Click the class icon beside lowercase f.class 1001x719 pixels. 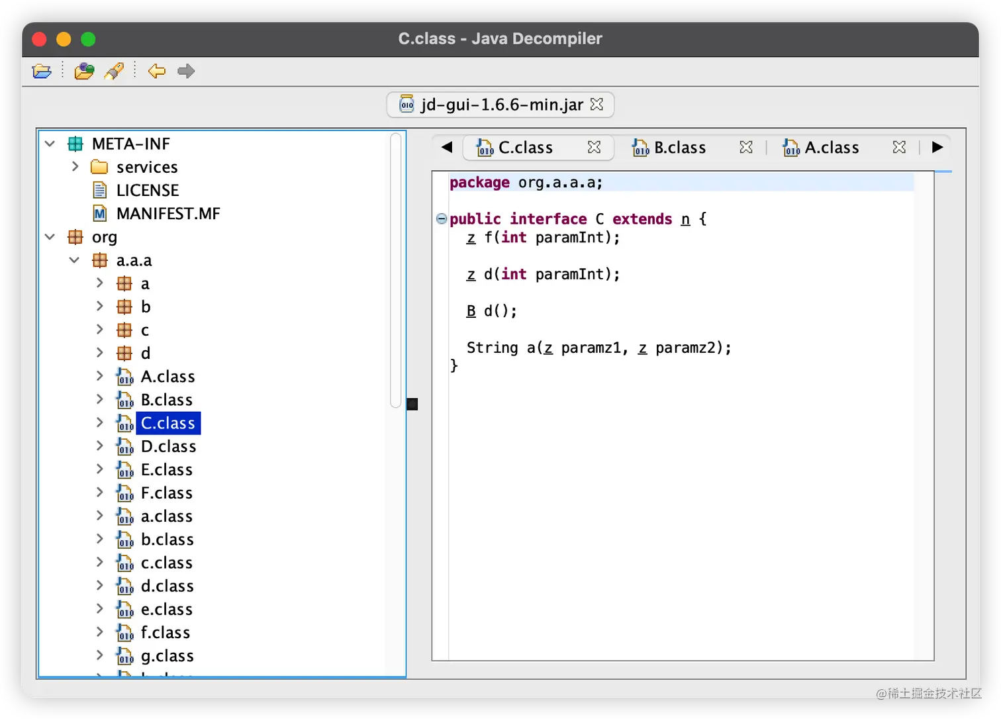click(x=125, y=632)
